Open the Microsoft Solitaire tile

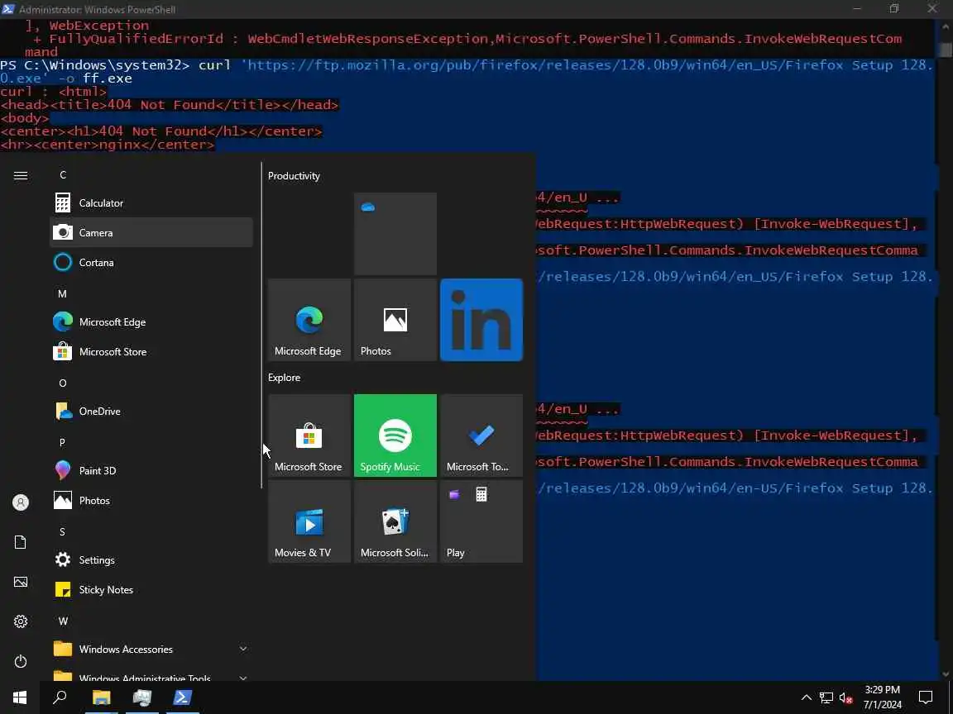point(395,521)
